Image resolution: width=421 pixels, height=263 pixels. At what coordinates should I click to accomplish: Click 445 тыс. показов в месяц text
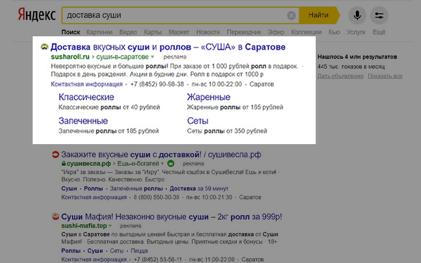[x=351, y=66]
